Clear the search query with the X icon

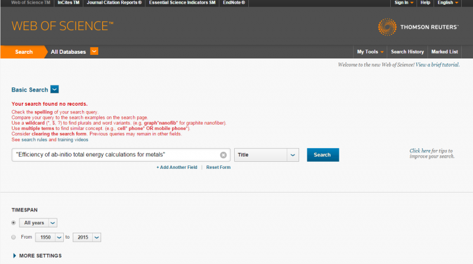coord(223,155)
